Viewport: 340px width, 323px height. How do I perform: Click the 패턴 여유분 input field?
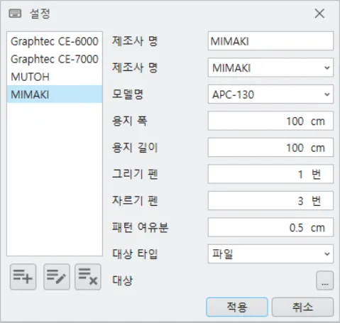tap(270, 227)
